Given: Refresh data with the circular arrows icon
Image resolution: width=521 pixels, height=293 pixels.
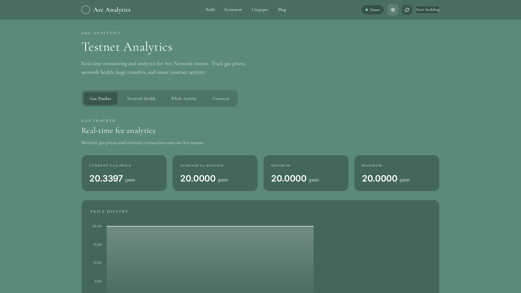Looking at the screenshot, I should [407, 10].
